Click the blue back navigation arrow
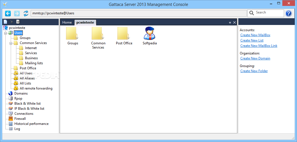Image resolution: width=297 pixels, height=142 pixels. point(8,13)
